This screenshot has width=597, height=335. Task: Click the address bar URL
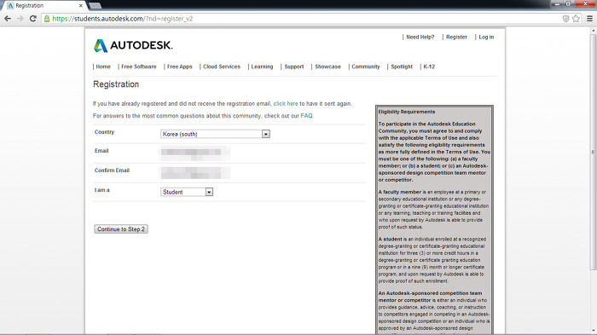point(122,19)
